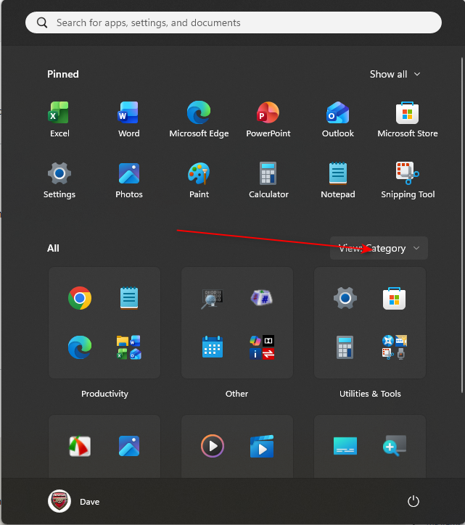
Task: Click in the search apps field
Action: (x=234, y=22)
